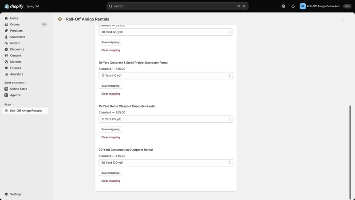Viewport: 355px width, 200px height.
Task: Click the Settings gear icon
Action: tap(6, 194)
